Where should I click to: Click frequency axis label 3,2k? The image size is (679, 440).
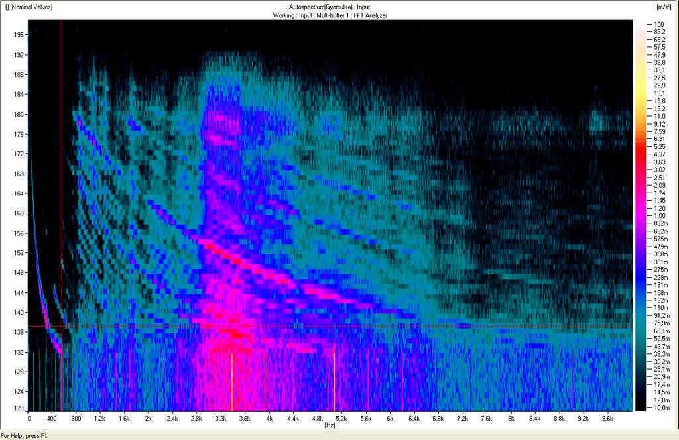coord(220,419)
